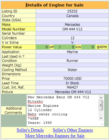Click the Listing ID value 25252
Viewport: 109px width, 140px height.
[x=72, y=11]
